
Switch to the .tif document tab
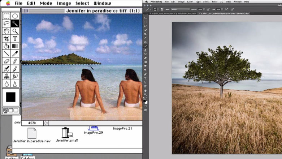pos(174,13)
